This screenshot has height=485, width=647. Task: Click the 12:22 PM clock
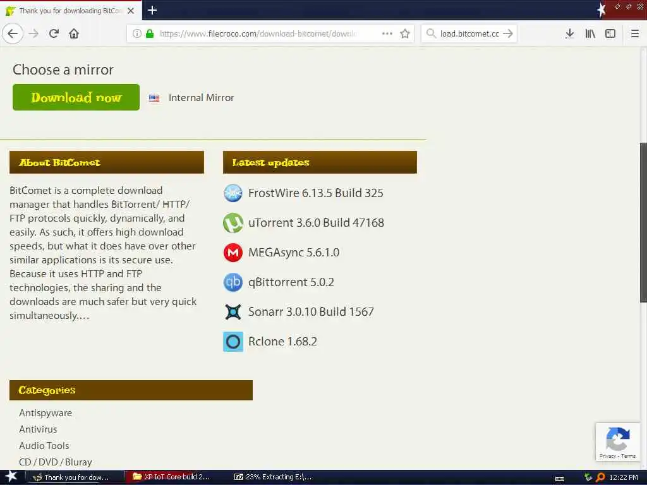click(x=624, y=477)
